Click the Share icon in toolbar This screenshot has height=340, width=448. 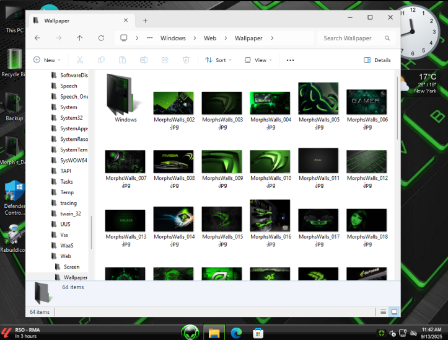coord(165,60)
